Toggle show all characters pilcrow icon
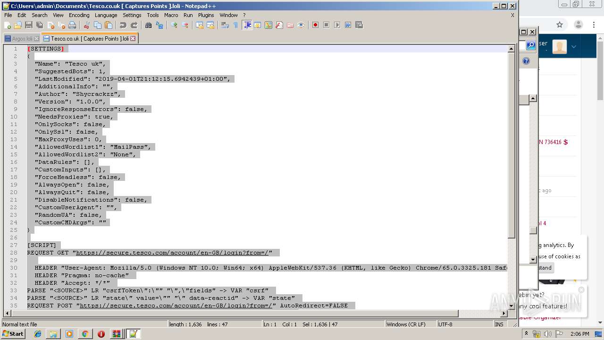 tap(236, 25)
